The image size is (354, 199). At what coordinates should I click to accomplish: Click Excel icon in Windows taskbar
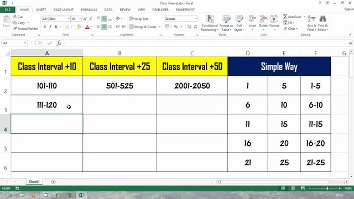81,195
